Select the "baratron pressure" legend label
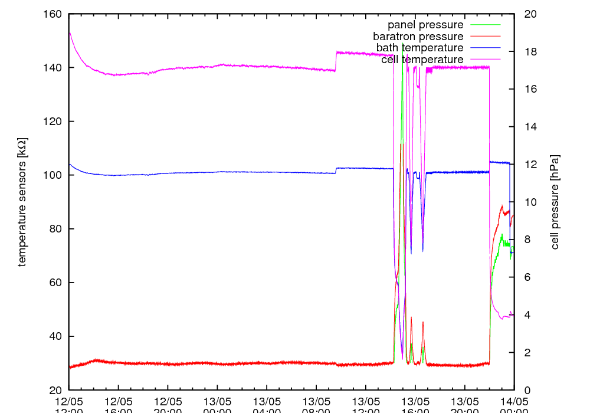 [418, 37]
